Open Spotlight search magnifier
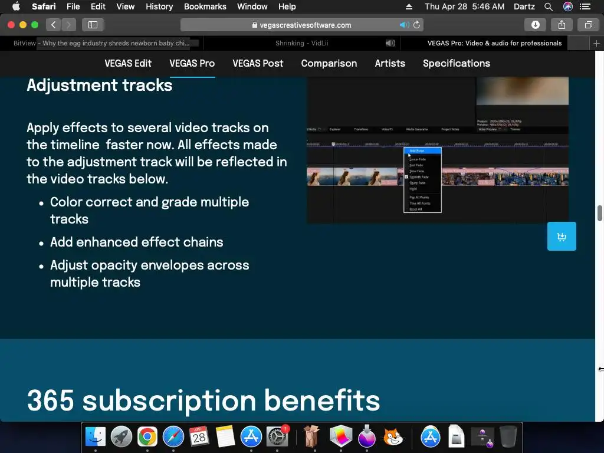The height and width of the screenshot is (453, 604). point(549,6)
